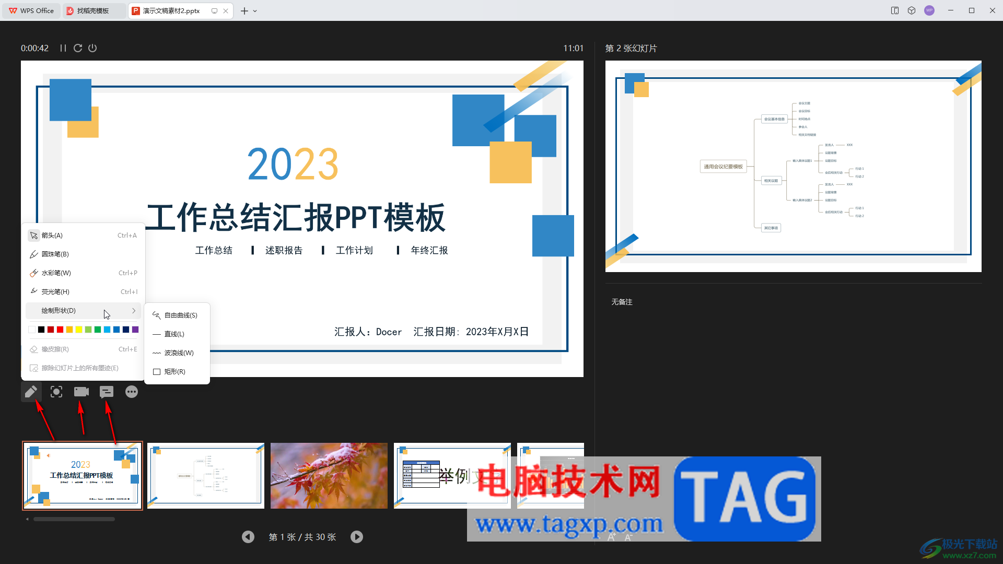Pick 矩形(R) rectangle shape
The width and height of the screenshot is (1003, 564).
(x=174, y=372)
